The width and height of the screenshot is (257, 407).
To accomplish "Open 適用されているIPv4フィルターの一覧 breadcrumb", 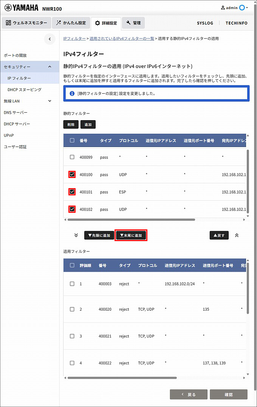I will point(122,39).
